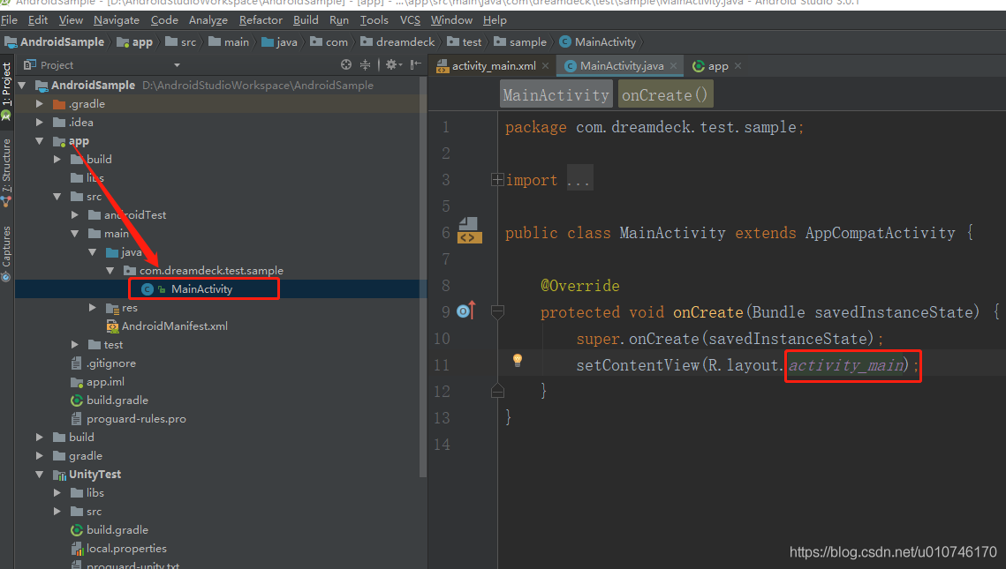Select AndroidManifest.xml in project tree
Image resolution: width=1006 pixels, height=569 pixels.
coord(175,326)
